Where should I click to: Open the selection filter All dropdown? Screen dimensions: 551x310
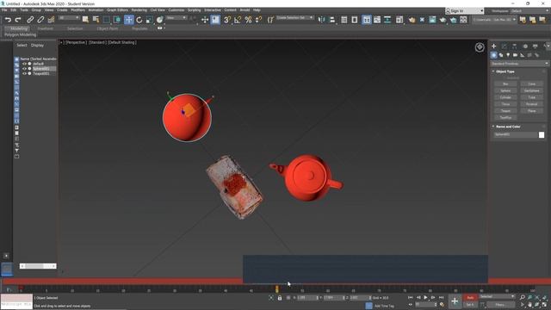click(x=69, y=17)
